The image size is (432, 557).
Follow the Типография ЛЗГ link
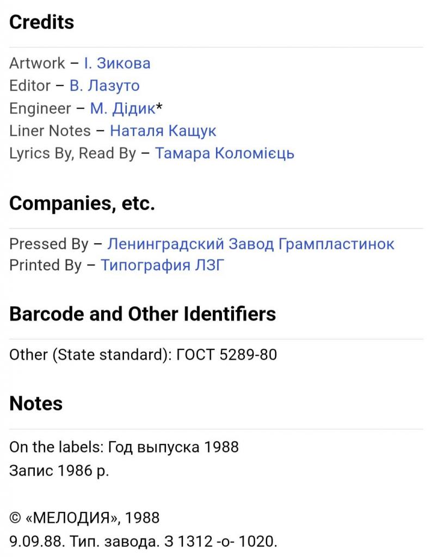tap(162, 265)
